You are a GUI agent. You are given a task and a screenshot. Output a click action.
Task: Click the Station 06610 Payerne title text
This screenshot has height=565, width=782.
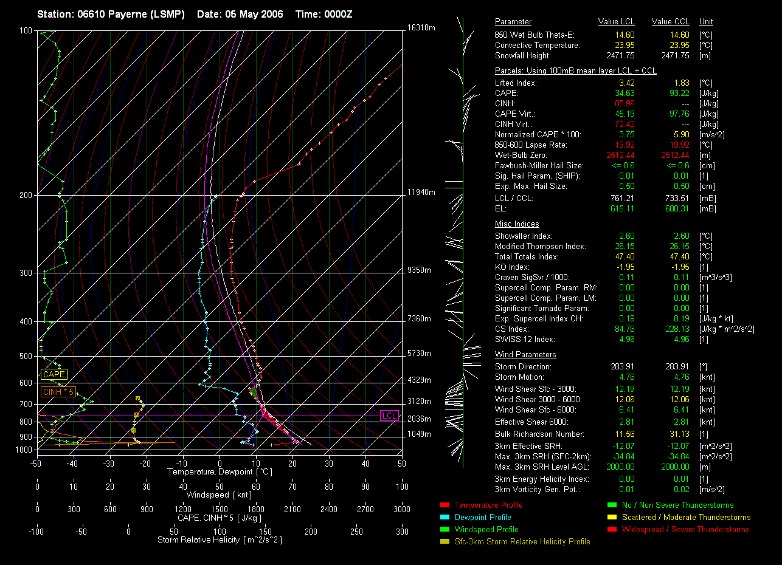111,14
